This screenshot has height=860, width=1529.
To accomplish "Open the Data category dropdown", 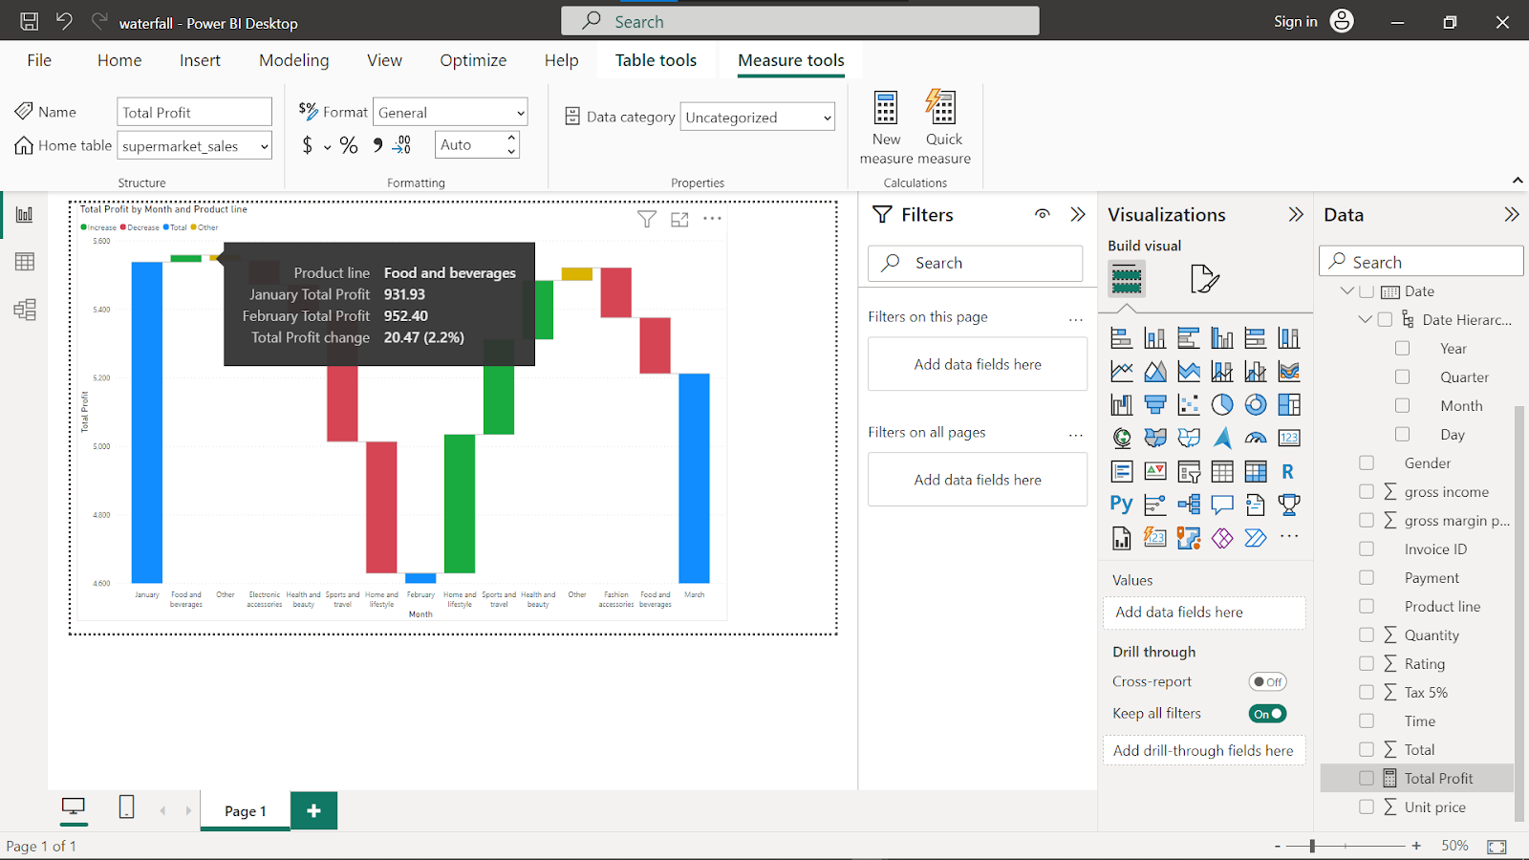I will [758, 118].
